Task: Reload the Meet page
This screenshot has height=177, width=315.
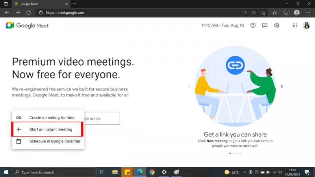Action: point(28,13)
